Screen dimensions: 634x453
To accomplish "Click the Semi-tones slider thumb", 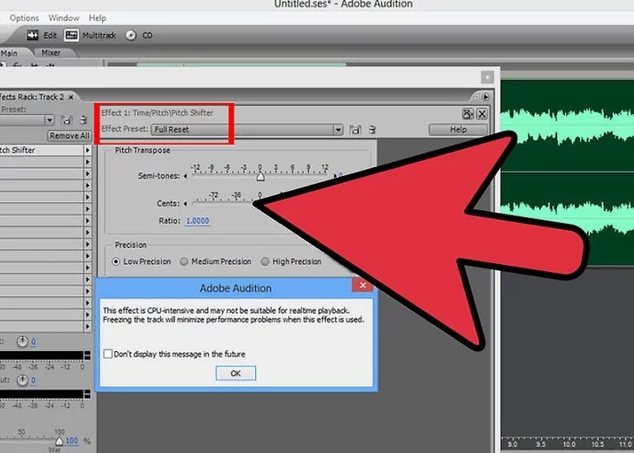I will (260, 177).
